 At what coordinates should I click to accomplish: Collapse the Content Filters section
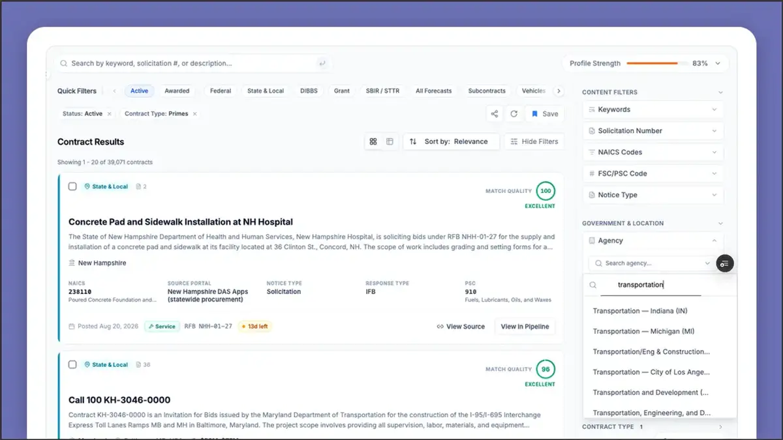720,93
